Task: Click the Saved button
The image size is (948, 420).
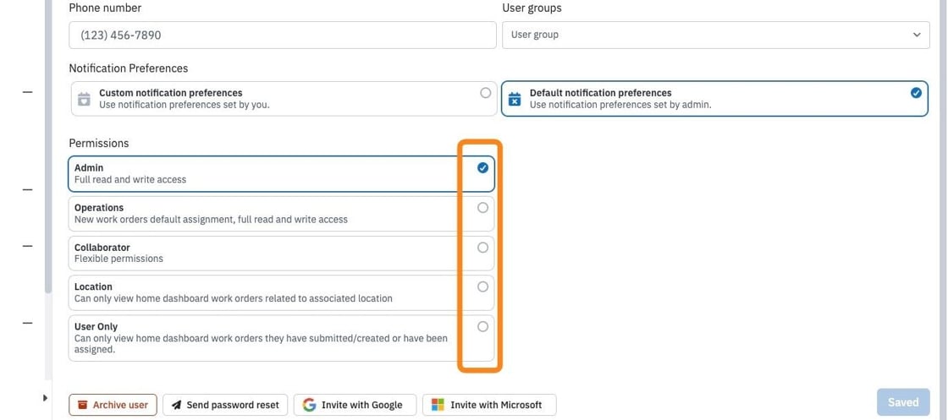Action: pos(903,402)
